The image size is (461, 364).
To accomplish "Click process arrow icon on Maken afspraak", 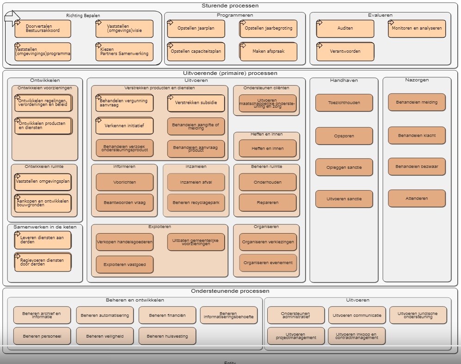I will pyautogui.click(x=243, y=45).
